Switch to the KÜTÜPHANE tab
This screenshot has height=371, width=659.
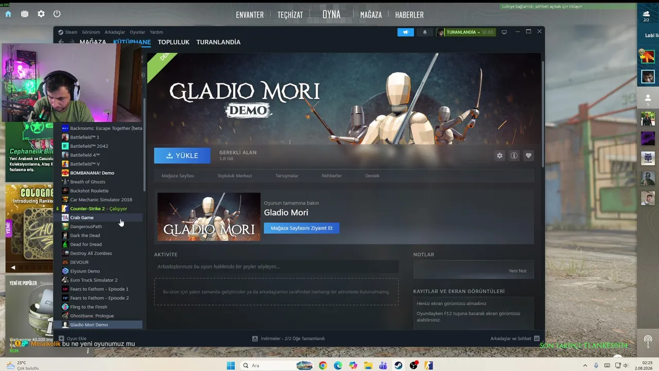click(132, 42)
